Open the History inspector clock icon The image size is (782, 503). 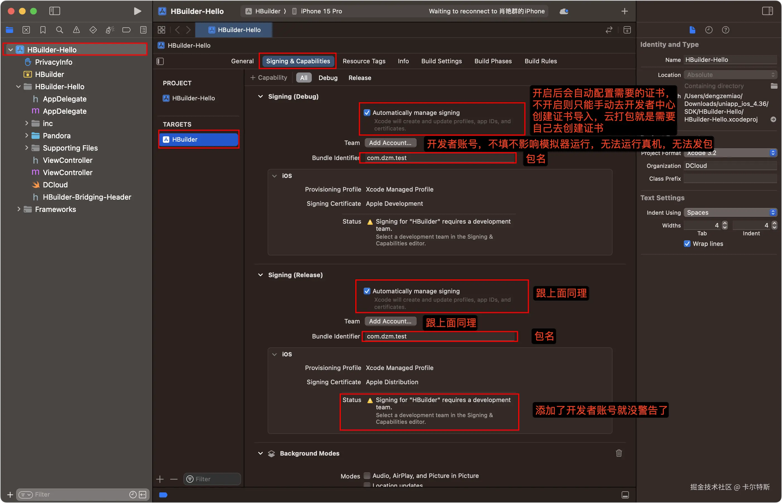point(708,30)
